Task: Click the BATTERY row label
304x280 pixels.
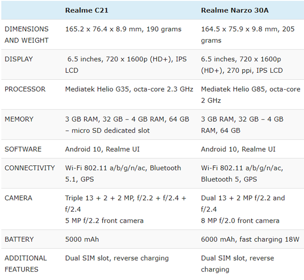Action: [x=19, y=239]
